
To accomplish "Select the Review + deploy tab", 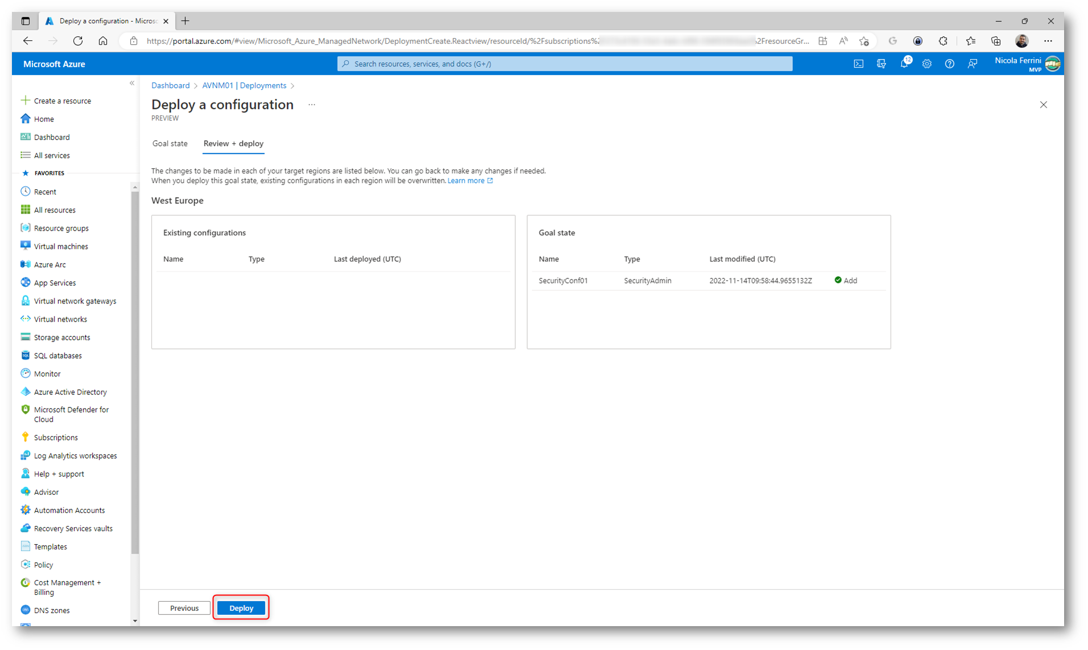I will click(x=233, y=144).
